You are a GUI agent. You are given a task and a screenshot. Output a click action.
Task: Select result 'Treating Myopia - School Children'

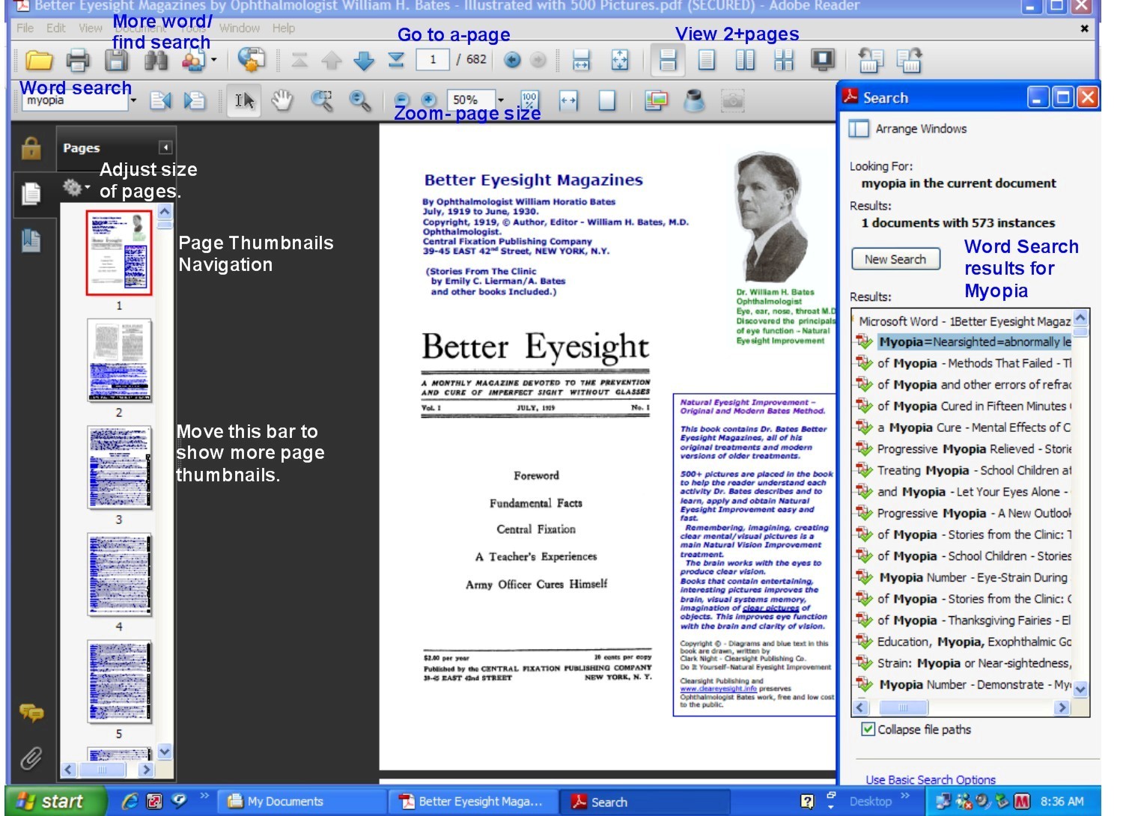click(965, 470)
